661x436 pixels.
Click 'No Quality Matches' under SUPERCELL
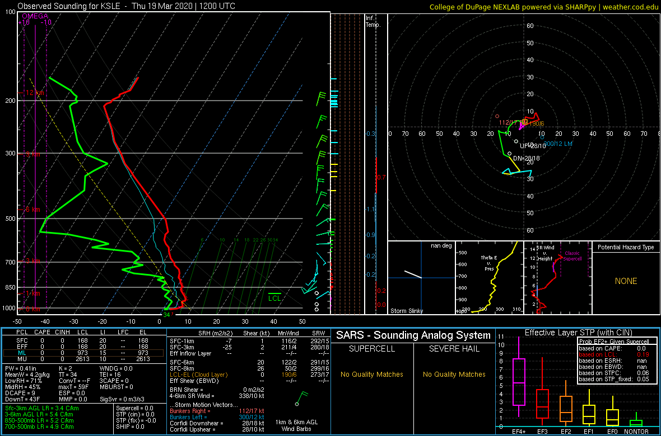tap(372, 374)
